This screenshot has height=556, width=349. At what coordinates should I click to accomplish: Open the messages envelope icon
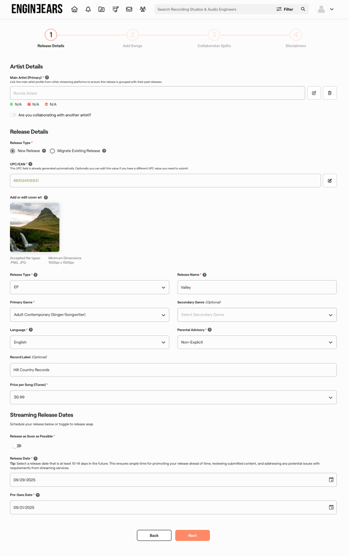click(x=129, y=9)
